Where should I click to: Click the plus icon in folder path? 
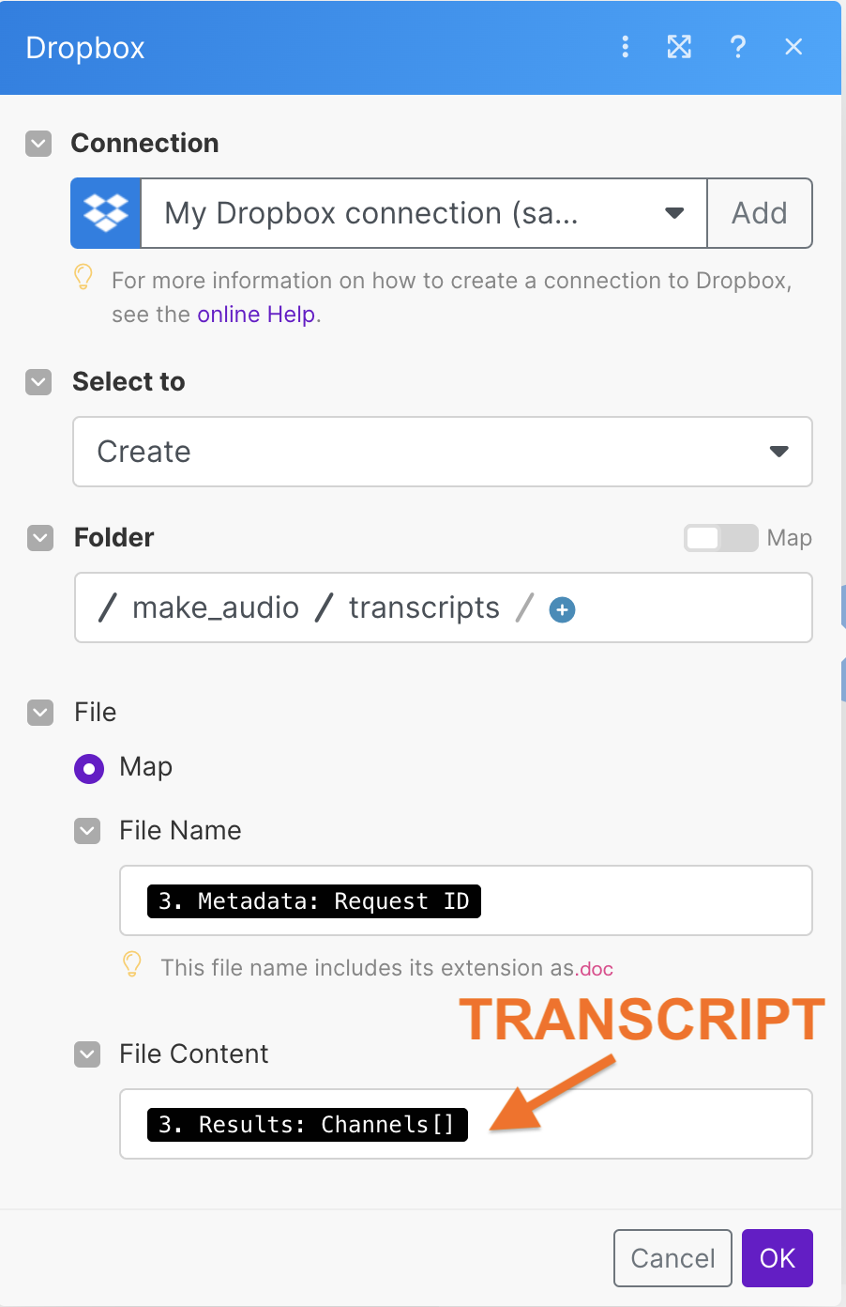[562, 610]
